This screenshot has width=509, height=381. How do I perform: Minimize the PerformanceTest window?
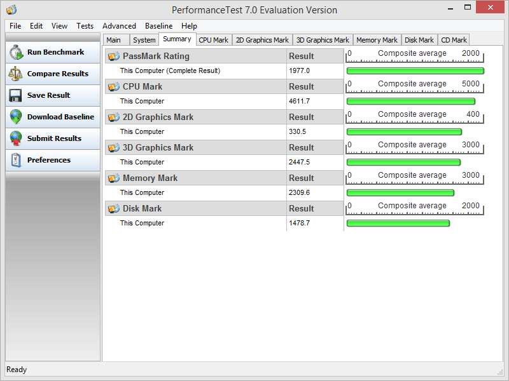[x=450, y=8]
